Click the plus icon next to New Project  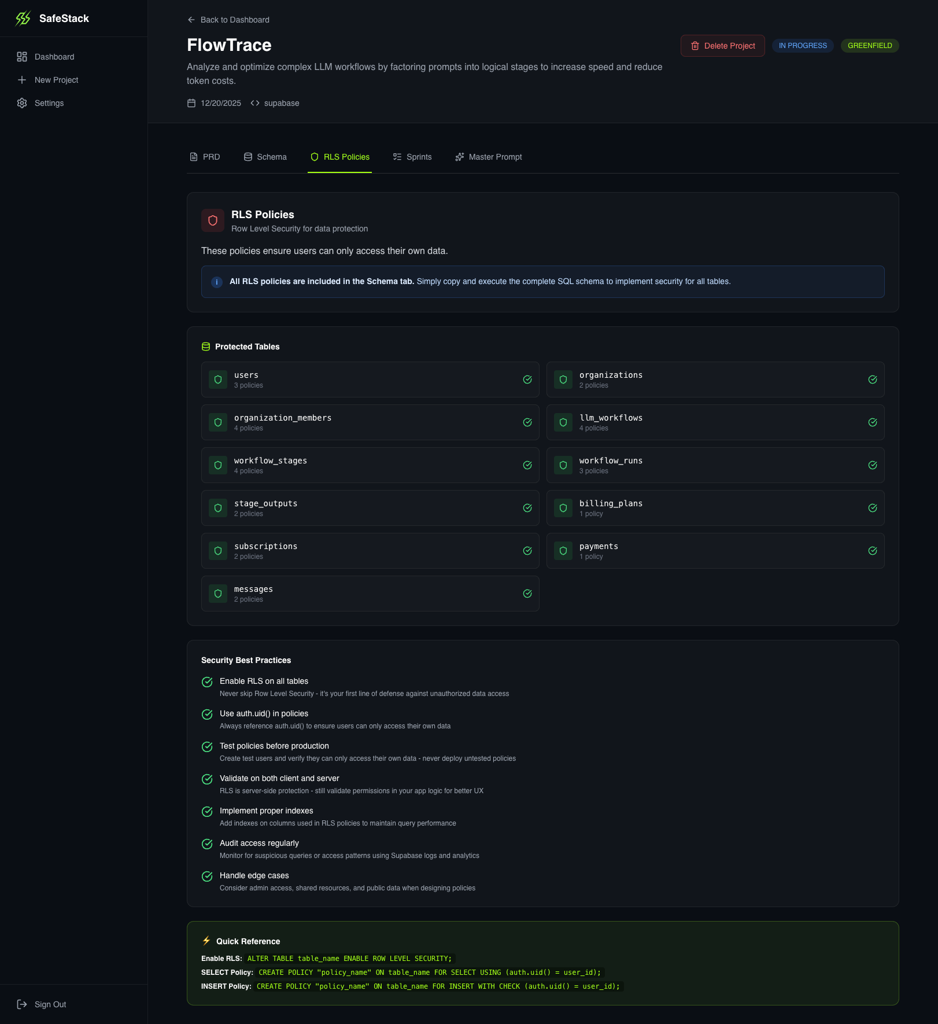(x=22, y=80)
